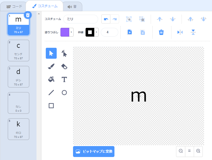Edit the outline width field showing 4
The image size is (212, 160).
110,32
